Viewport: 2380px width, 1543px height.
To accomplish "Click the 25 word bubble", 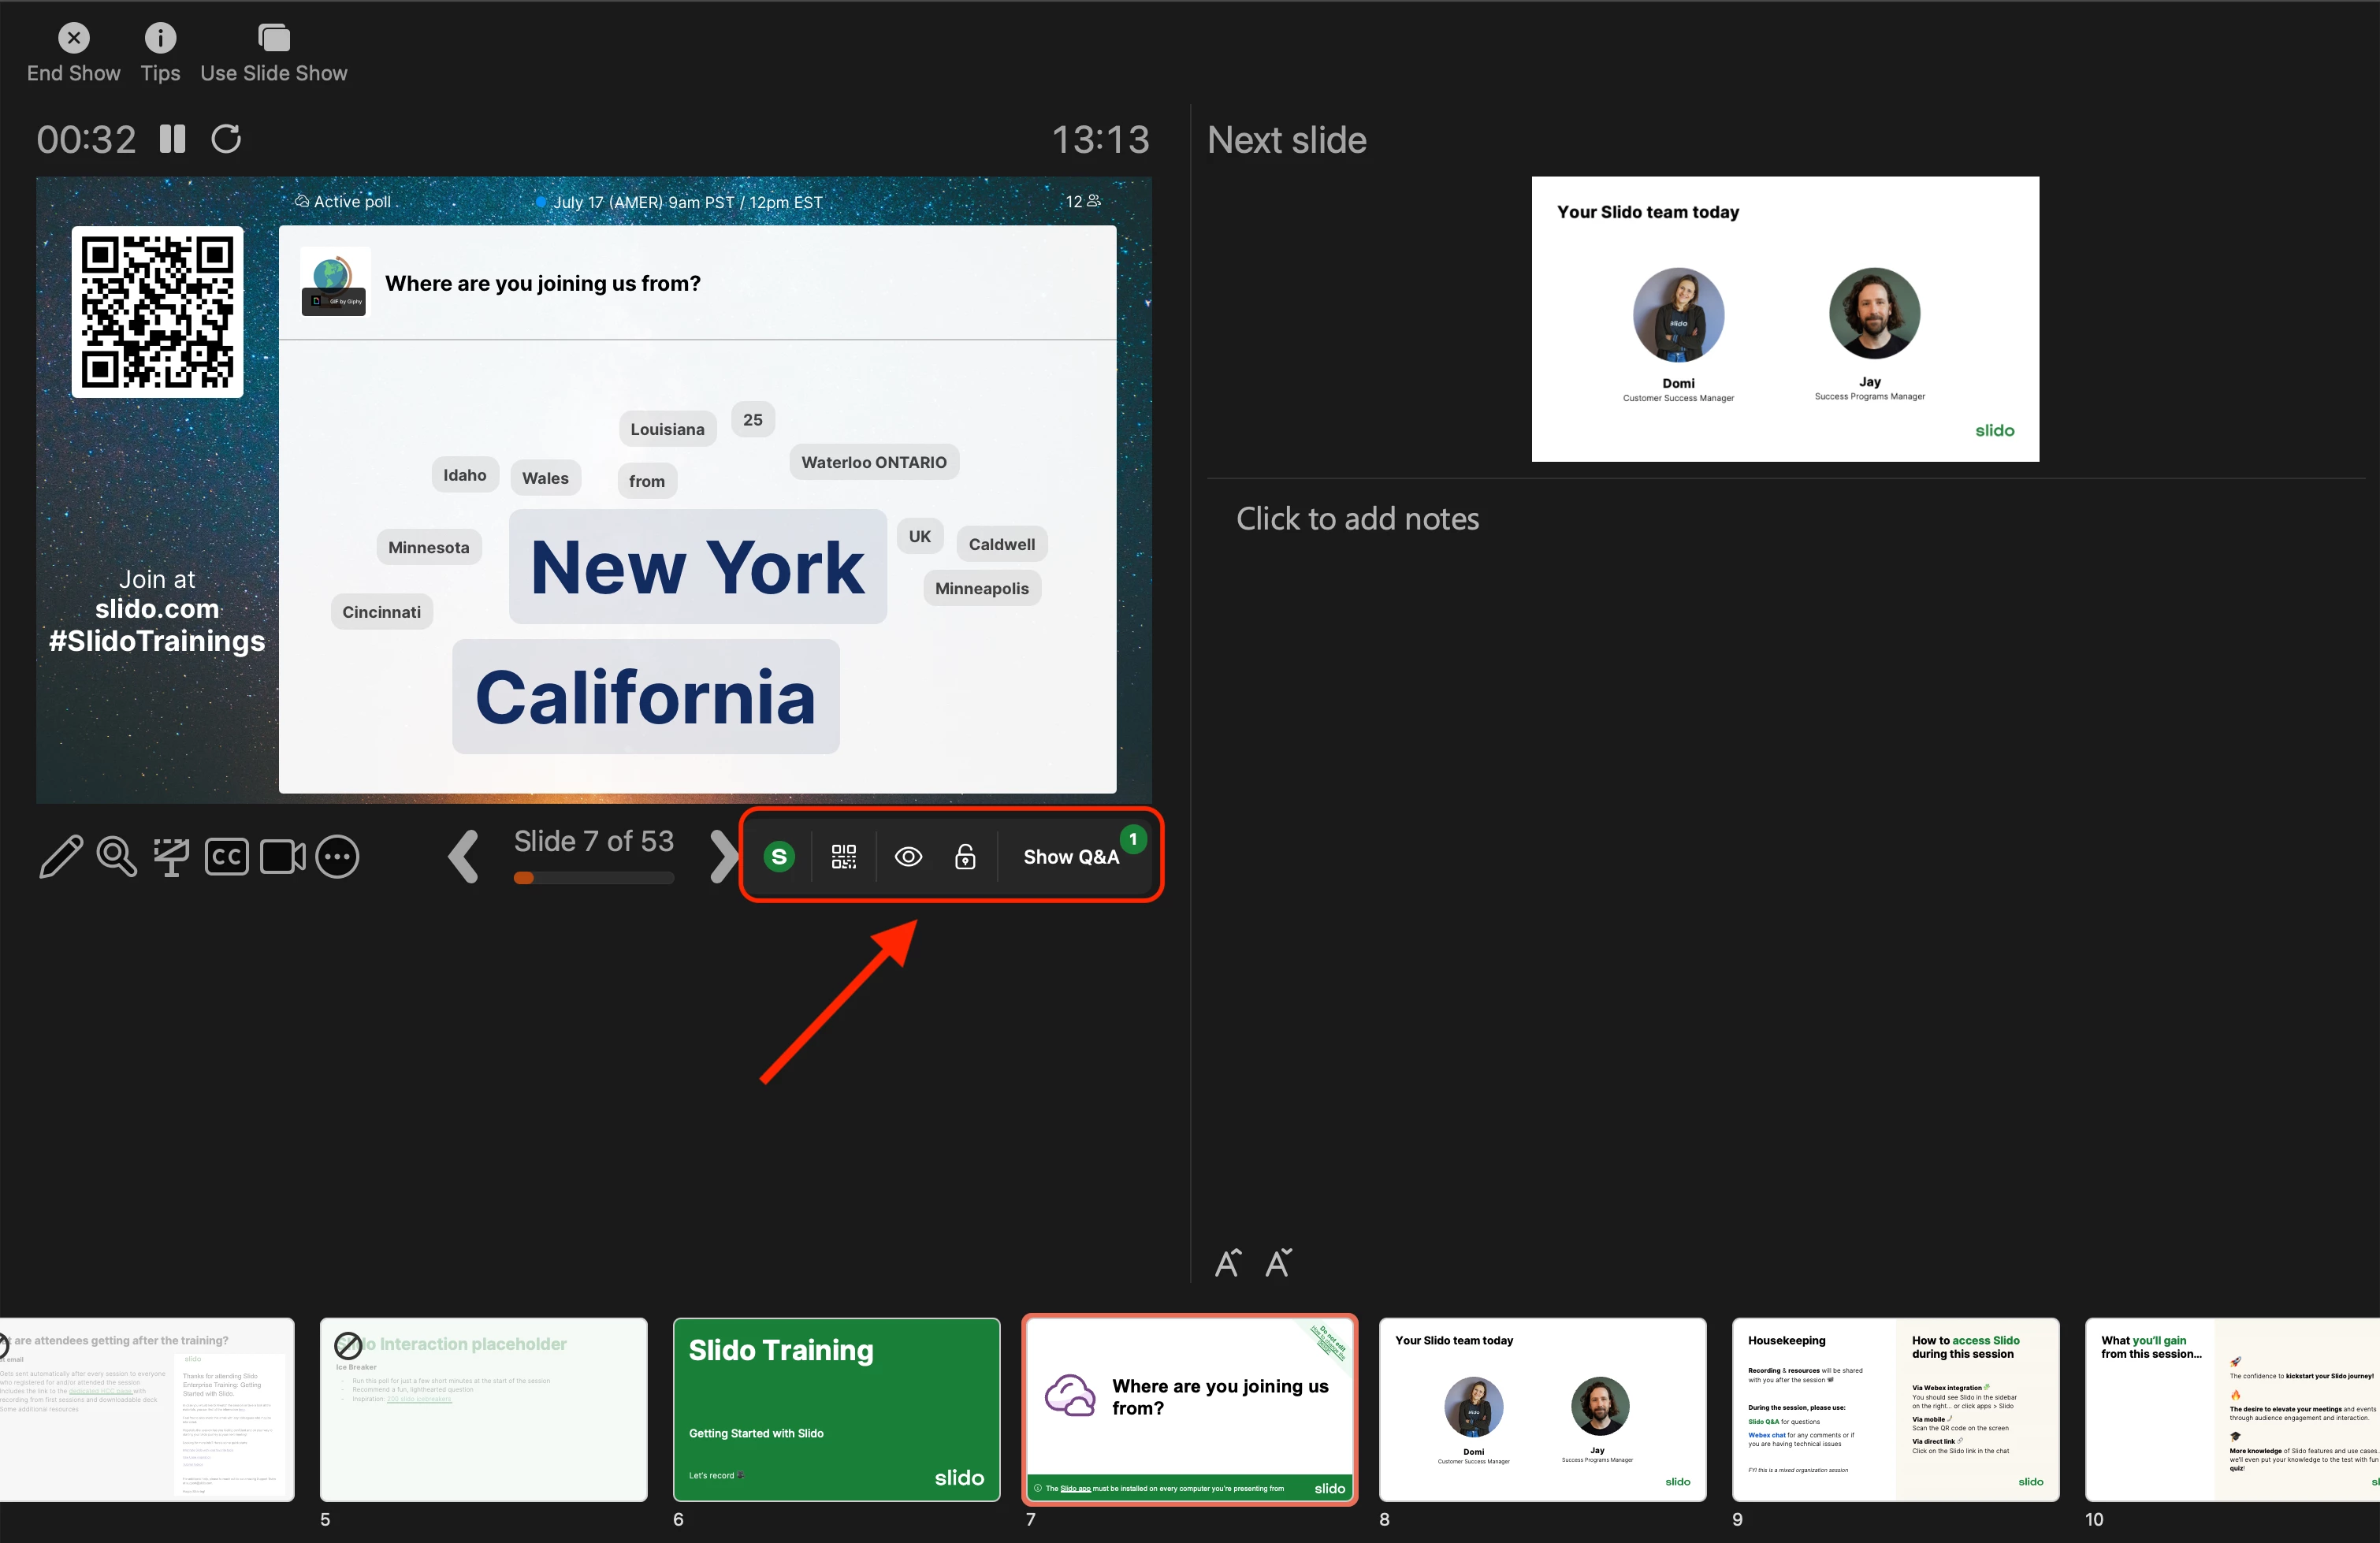I will click(x=753, y=420).
